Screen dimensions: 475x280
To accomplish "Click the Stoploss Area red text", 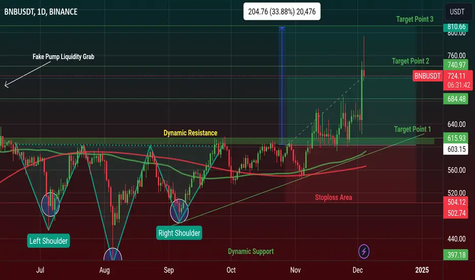I will point(333,198).
